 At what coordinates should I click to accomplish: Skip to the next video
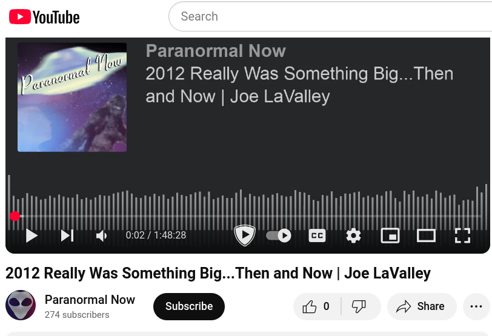point(67,236)
